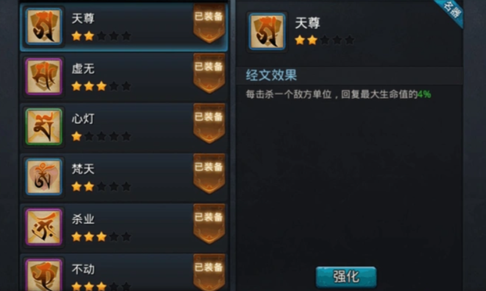This screenshot has height=291, width=486.
Task: Click the star rating in 天尊 detail panel
Action: point(325,40)
